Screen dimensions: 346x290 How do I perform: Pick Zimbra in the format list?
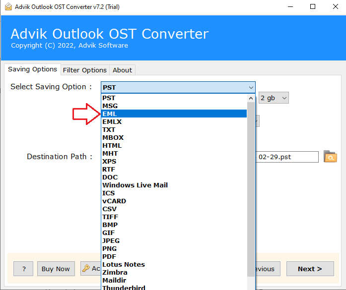click(x=174, y=272)
